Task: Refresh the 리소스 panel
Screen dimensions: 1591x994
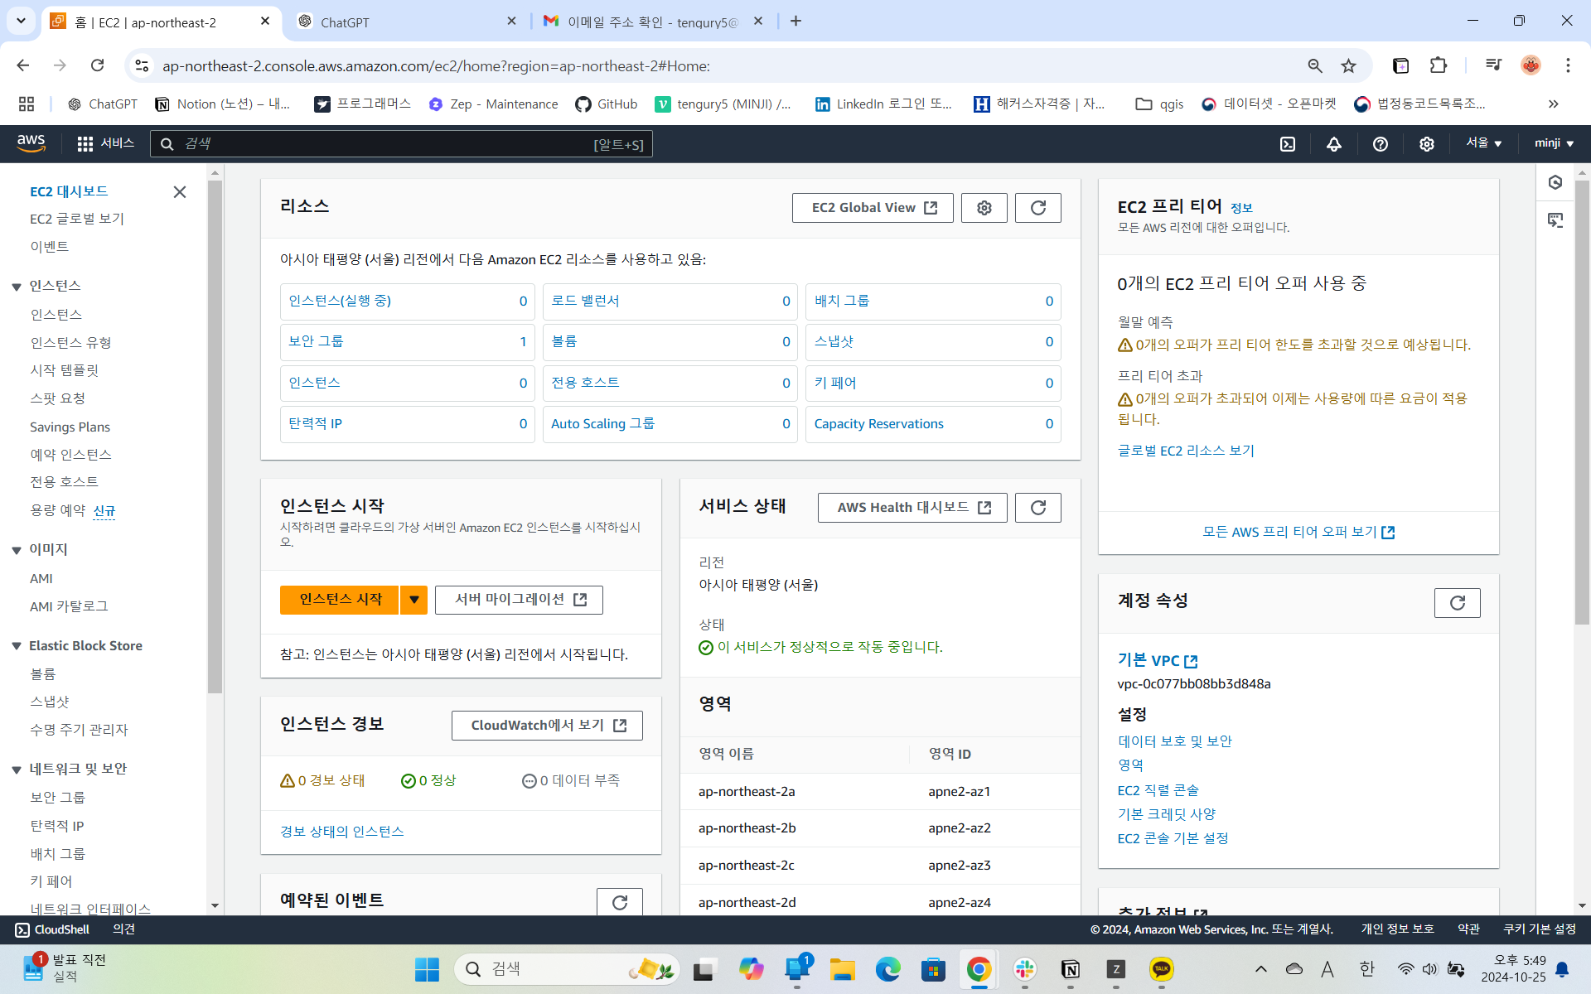Action: pos(1038,208)
